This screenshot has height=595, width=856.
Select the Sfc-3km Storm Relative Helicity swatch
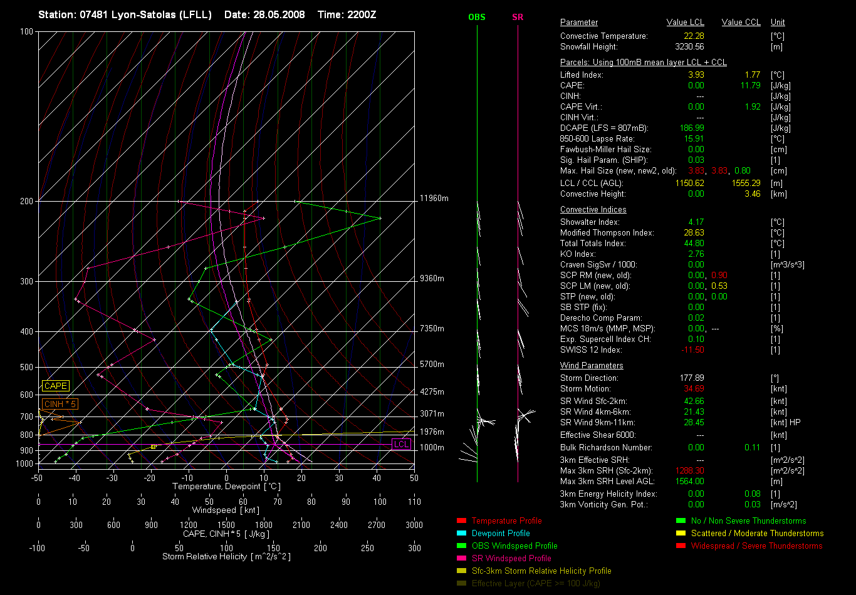[x=461, y=571]
